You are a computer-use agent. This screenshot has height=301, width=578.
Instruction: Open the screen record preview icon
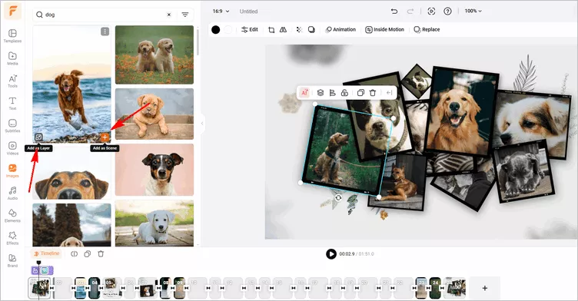[431, 12]
